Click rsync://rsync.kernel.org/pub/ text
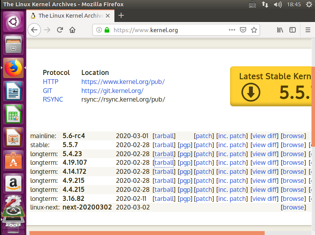This screenshot has width=315, height=235. pyautogui.click(x=123, y=99)
